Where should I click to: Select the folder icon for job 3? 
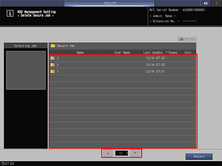[53, 58]
